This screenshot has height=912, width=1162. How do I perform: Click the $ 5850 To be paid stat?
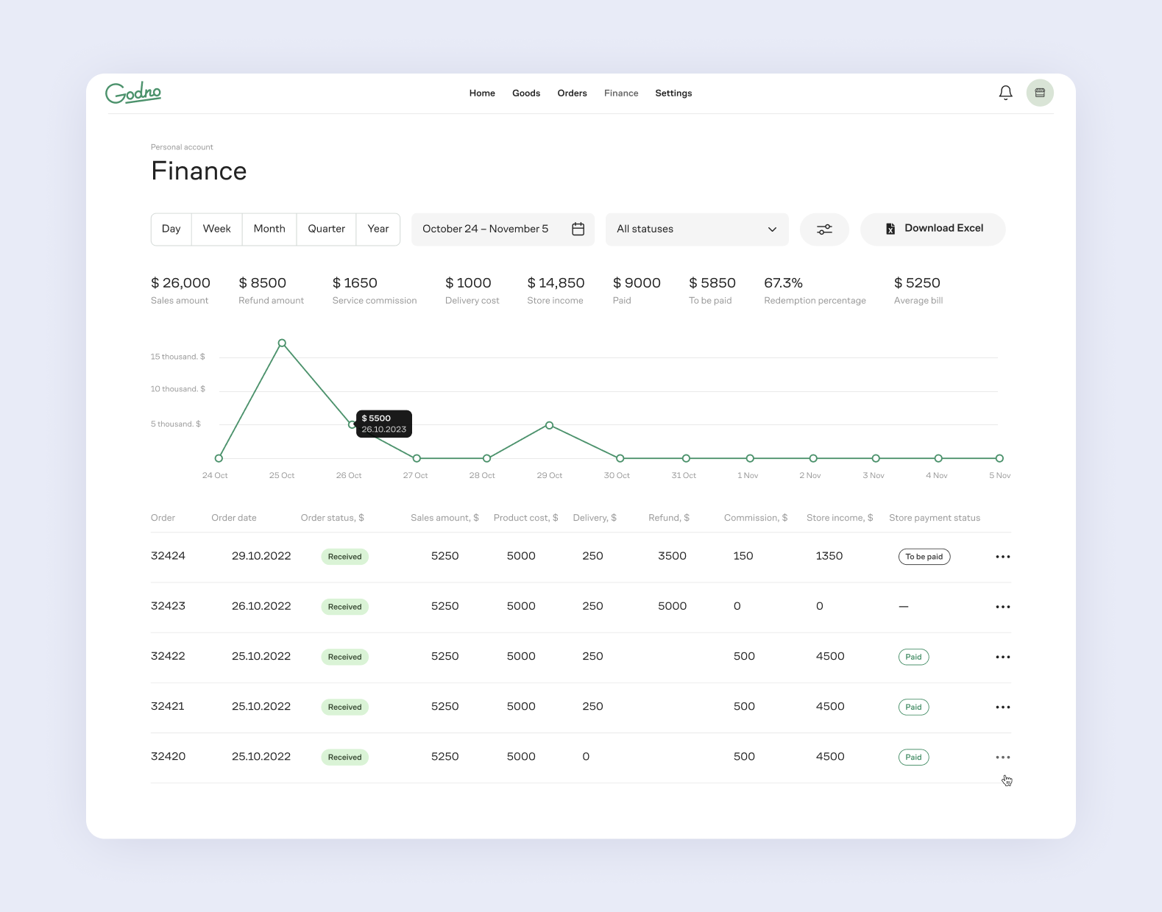(712, 291)
